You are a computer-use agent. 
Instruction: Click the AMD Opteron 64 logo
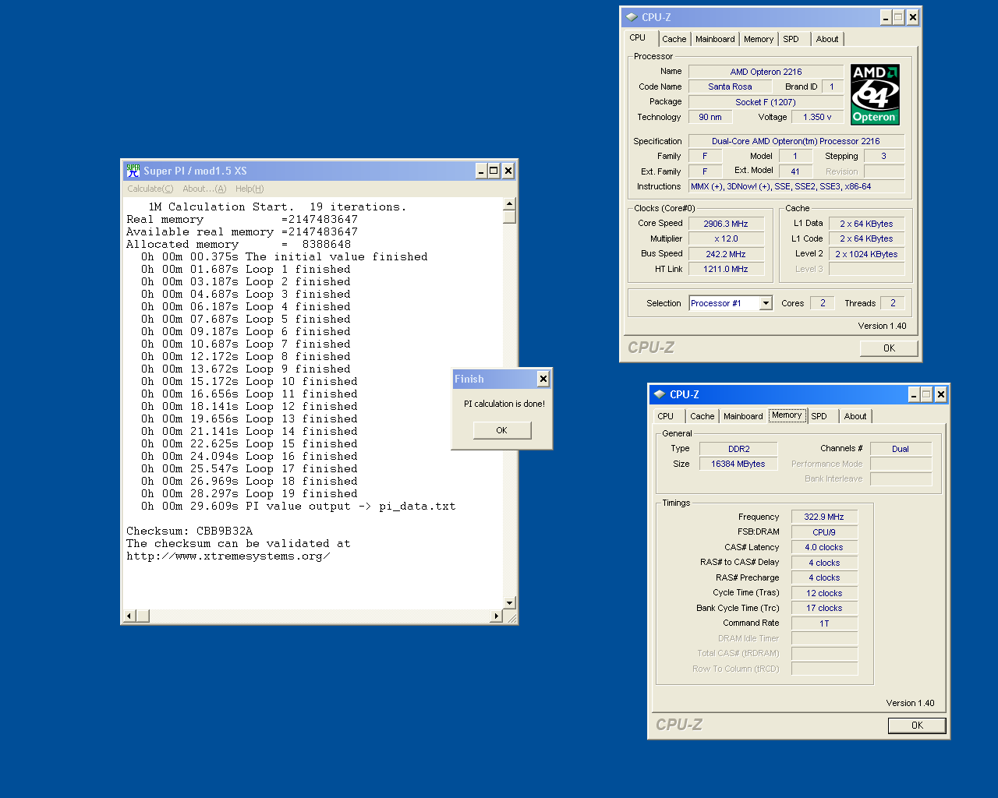(875, 94)
